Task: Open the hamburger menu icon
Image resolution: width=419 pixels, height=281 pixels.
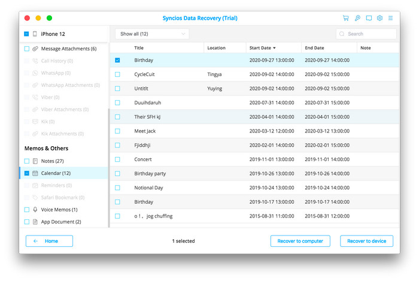Action: tap(391, 18)
